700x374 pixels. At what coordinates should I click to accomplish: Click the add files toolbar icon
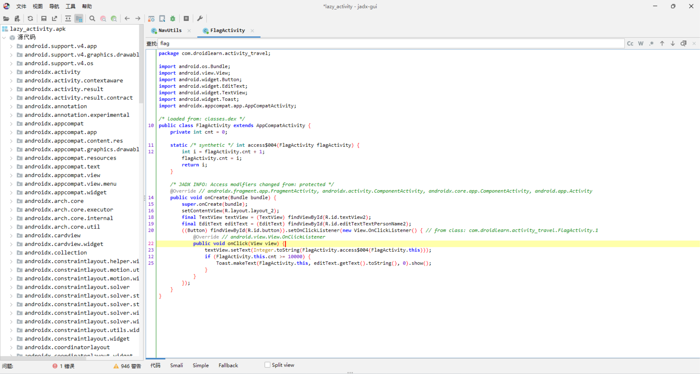17,19
